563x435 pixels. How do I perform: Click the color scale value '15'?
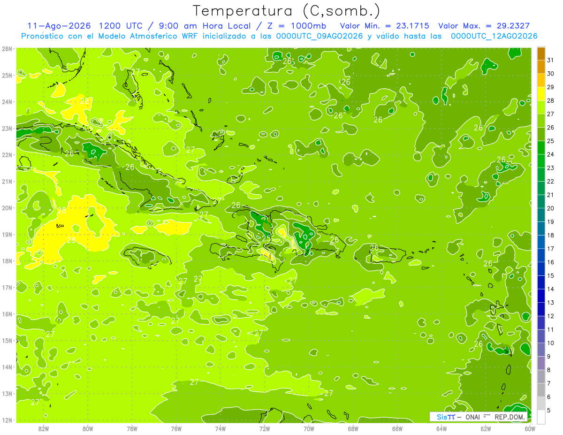(550, 275)
